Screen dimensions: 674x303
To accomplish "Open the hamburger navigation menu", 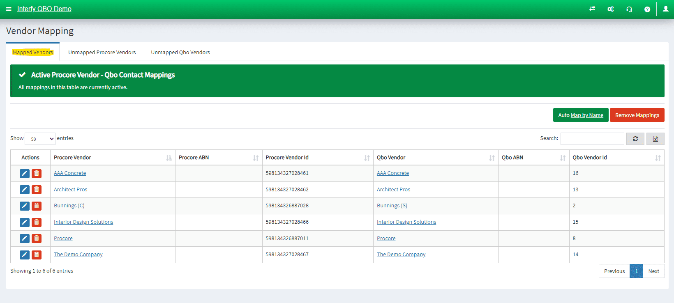I will 9,9.
